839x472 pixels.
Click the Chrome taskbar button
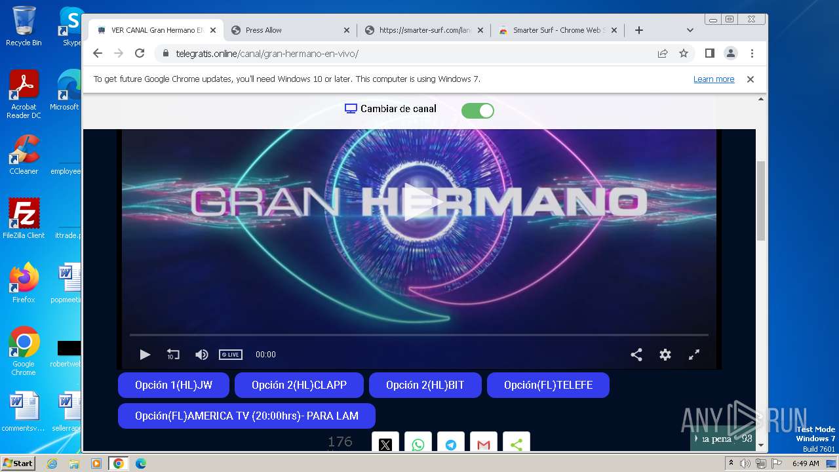pyautogui.click(x=119, y=463)
